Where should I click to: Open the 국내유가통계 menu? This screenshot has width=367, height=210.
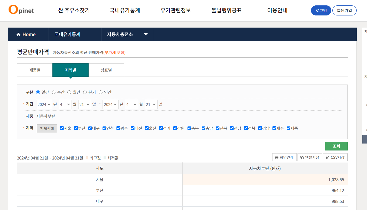pos(125,11)
